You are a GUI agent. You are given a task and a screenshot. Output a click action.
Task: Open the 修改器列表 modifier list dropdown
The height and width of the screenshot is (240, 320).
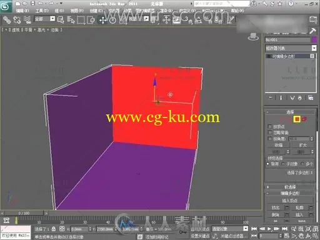(x=291, y=48)
